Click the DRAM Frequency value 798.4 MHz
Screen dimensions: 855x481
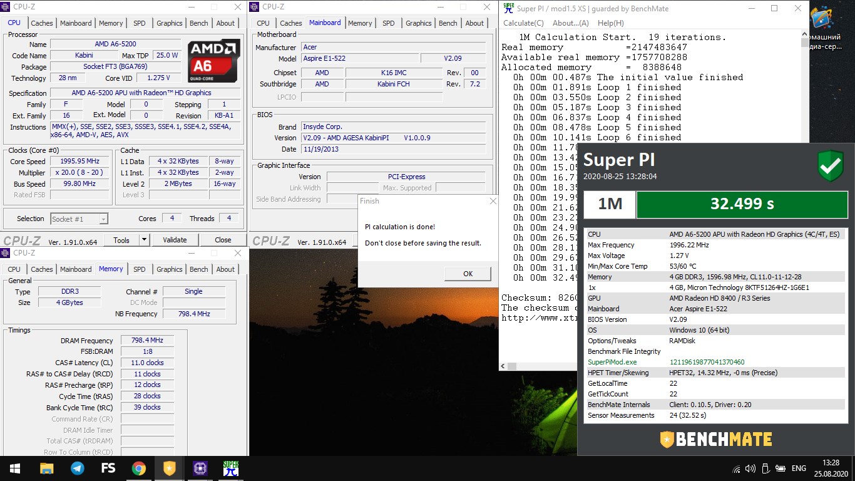pyautogui.click(x=147, y=341)
